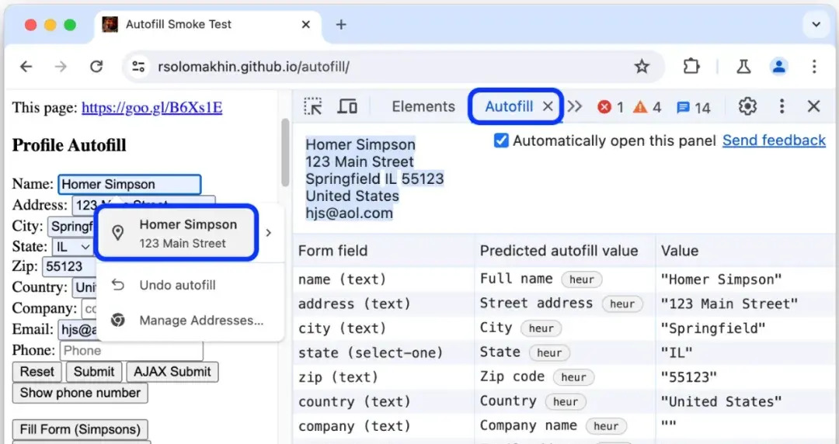Open Chrome three-dot menu
Screen dimensions: 839x444
814,66
